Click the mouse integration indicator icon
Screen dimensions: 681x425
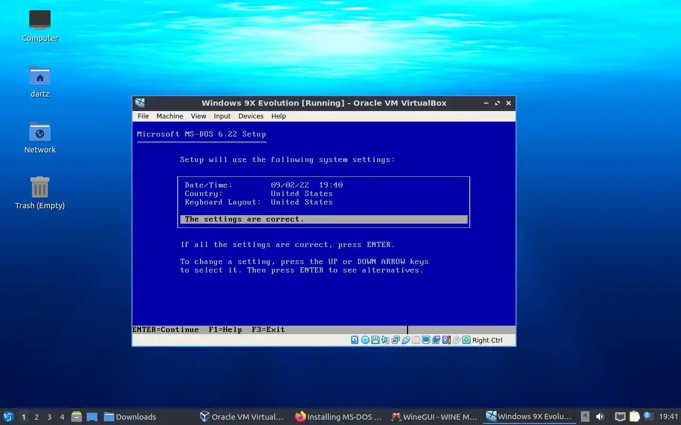[456, 340]
